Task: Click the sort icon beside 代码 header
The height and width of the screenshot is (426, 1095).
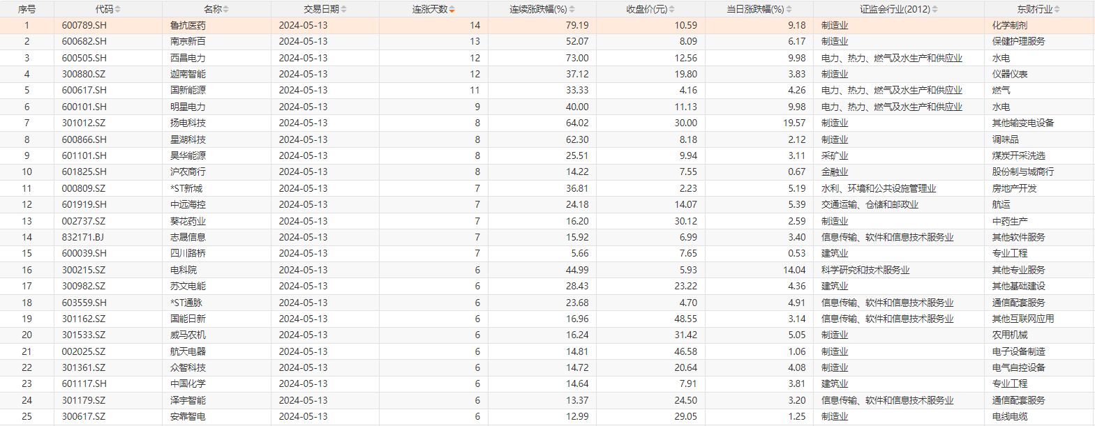Action: 117,9
